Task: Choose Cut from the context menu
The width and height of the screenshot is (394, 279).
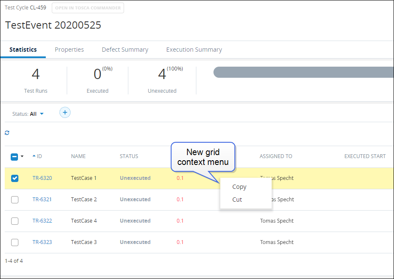Action: (237, 200)
